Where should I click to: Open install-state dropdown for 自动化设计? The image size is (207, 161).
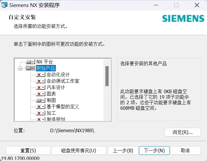41,75
